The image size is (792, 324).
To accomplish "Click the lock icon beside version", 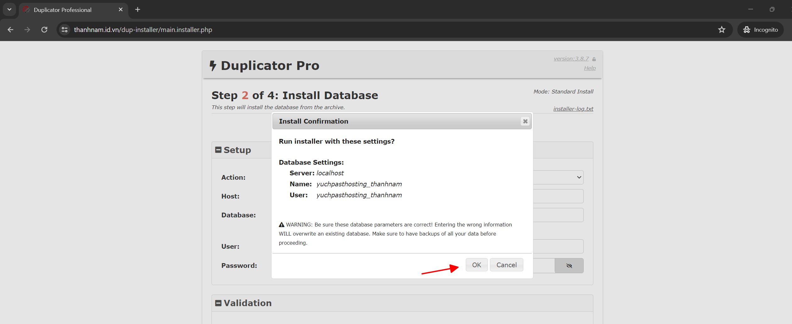I will [594, 59].
